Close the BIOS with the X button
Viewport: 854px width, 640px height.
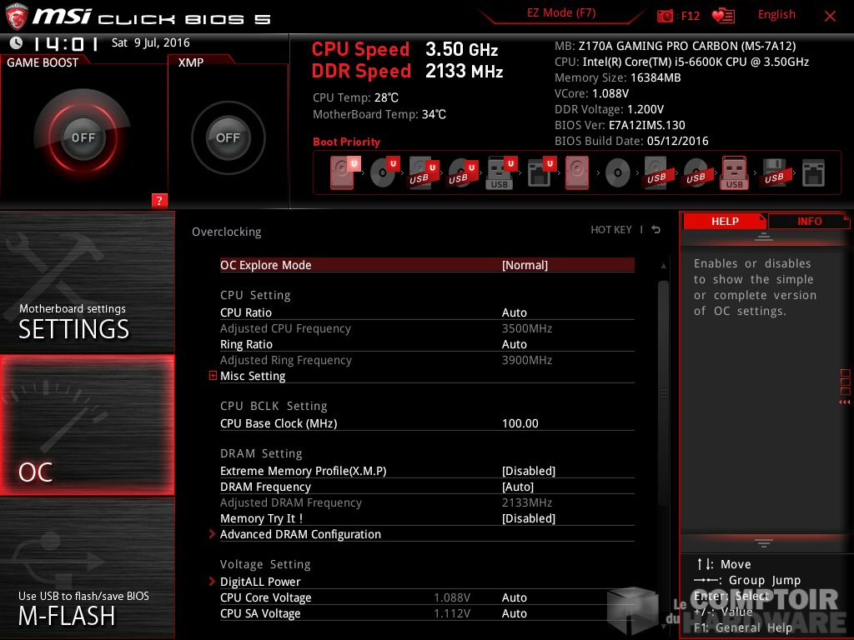point(830,17)
